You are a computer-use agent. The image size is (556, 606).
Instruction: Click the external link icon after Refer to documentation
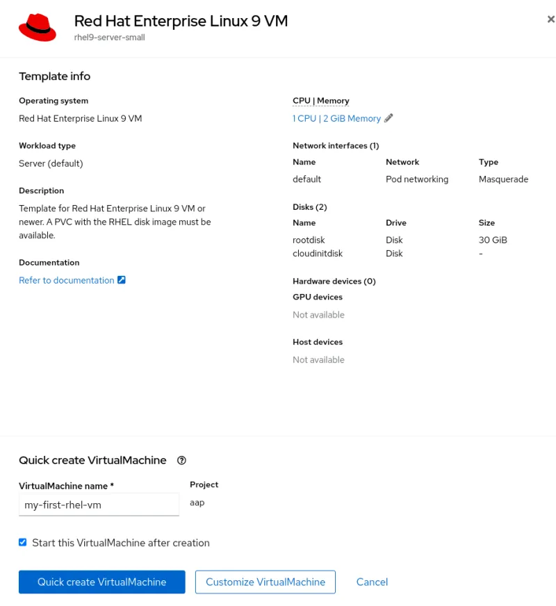(x=121, y=279)
